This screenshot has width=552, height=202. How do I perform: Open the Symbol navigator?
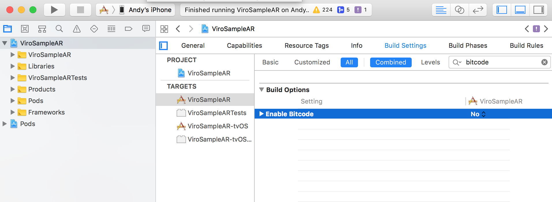pos(42,29)
